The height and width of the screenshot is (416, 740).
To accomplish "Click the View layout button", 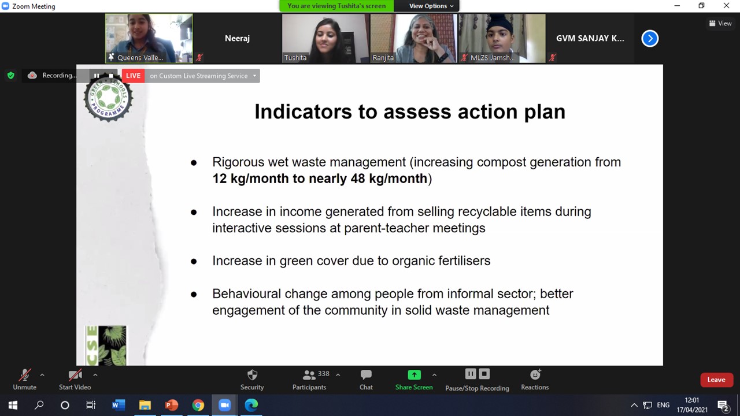I will point(720,24).
